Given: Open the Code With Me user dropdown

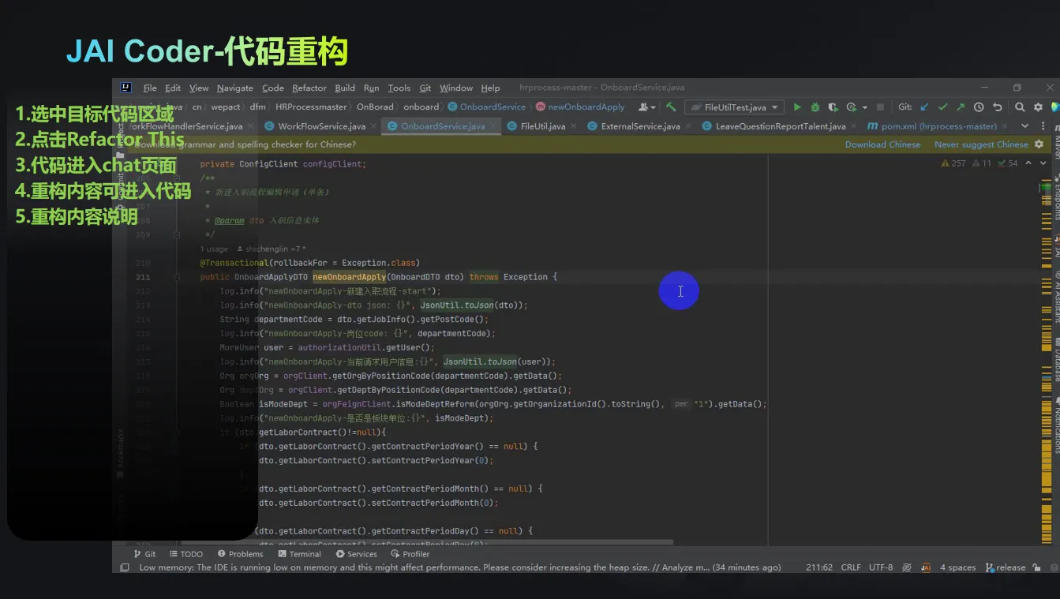Looking at the screenshot, I should pyautogui.click(x=647, y=107).
